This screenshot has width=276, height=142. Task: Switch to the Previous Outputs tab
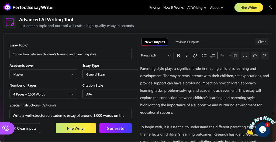click(187, 42)
